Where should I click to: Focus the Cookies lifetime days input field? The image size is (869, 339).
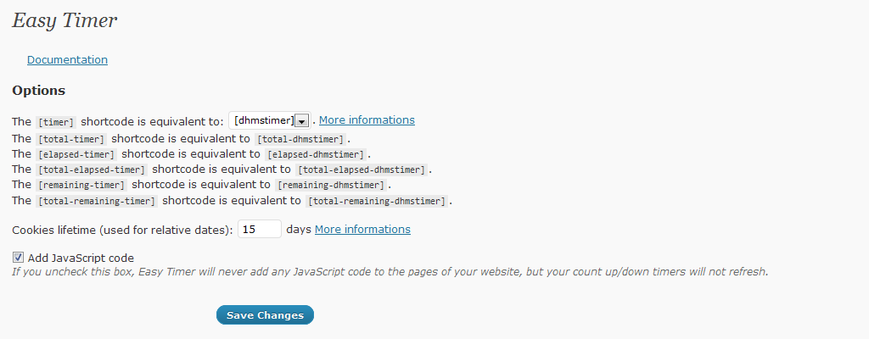click(x=260, y=230)
